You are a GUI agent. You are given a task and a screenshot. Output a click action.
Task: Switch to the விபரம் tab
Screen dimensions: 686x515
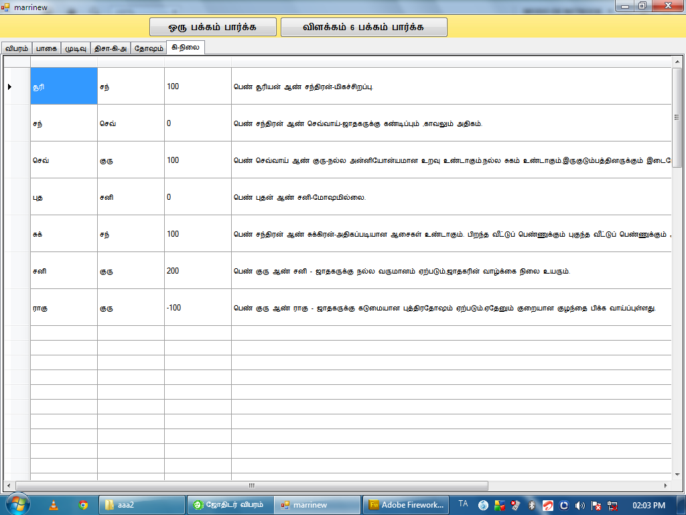pos(17,48)
